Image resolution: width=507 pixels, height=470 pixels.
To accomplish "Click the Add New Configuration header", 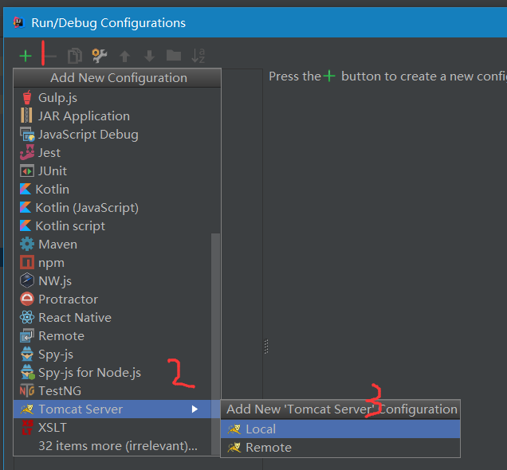I will 117,78.
